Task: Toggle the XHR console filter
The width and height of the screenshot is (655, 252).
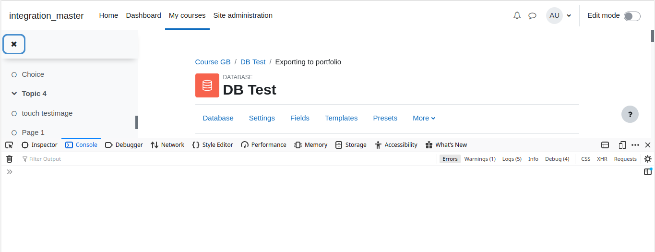Action: tap(602, 159)
